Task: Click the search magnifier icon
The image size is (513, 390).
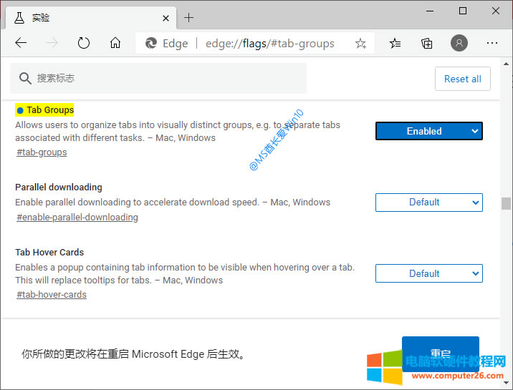Action: (x=25, y=79)
